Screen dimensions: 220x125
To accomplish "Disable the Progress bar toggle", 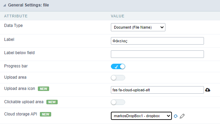I will [118, 66].
